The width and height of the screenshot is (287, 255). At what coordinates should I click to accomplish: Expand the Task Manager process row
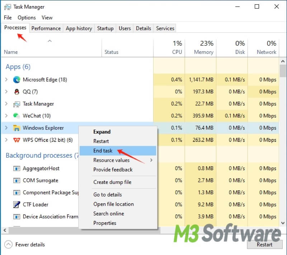(x=6, y=104)
